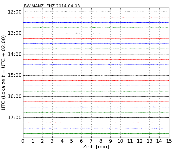
Task: Click the x-axis tick label 12
Action: point(140,141)
